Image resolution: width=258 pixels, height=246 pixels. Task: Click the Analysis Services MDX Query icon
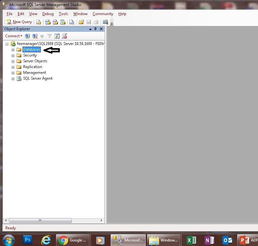[47, 22]
